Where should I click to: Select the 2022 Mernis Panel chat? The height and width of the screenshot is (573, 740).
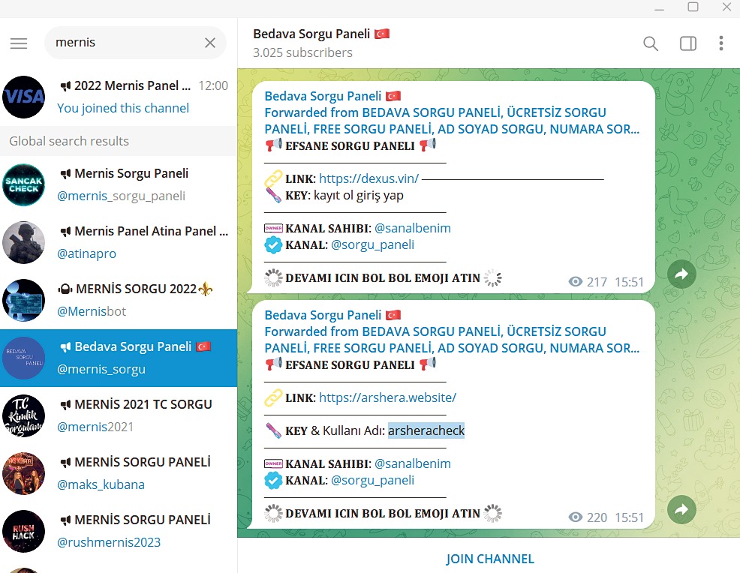(x=120, y=97)
